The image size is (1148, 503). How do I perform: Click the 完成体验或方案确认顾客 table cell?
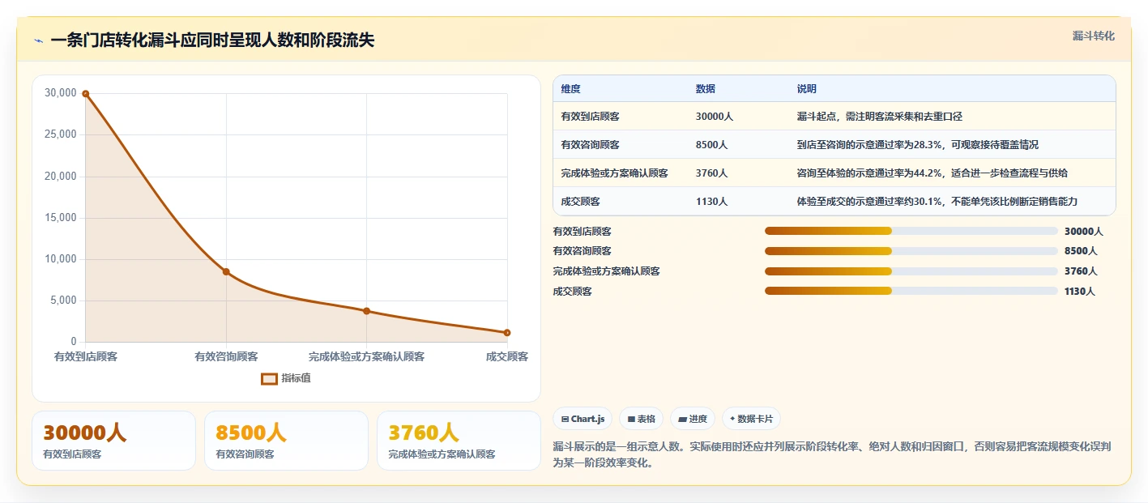pyautogui.click(x=621, y=173)
